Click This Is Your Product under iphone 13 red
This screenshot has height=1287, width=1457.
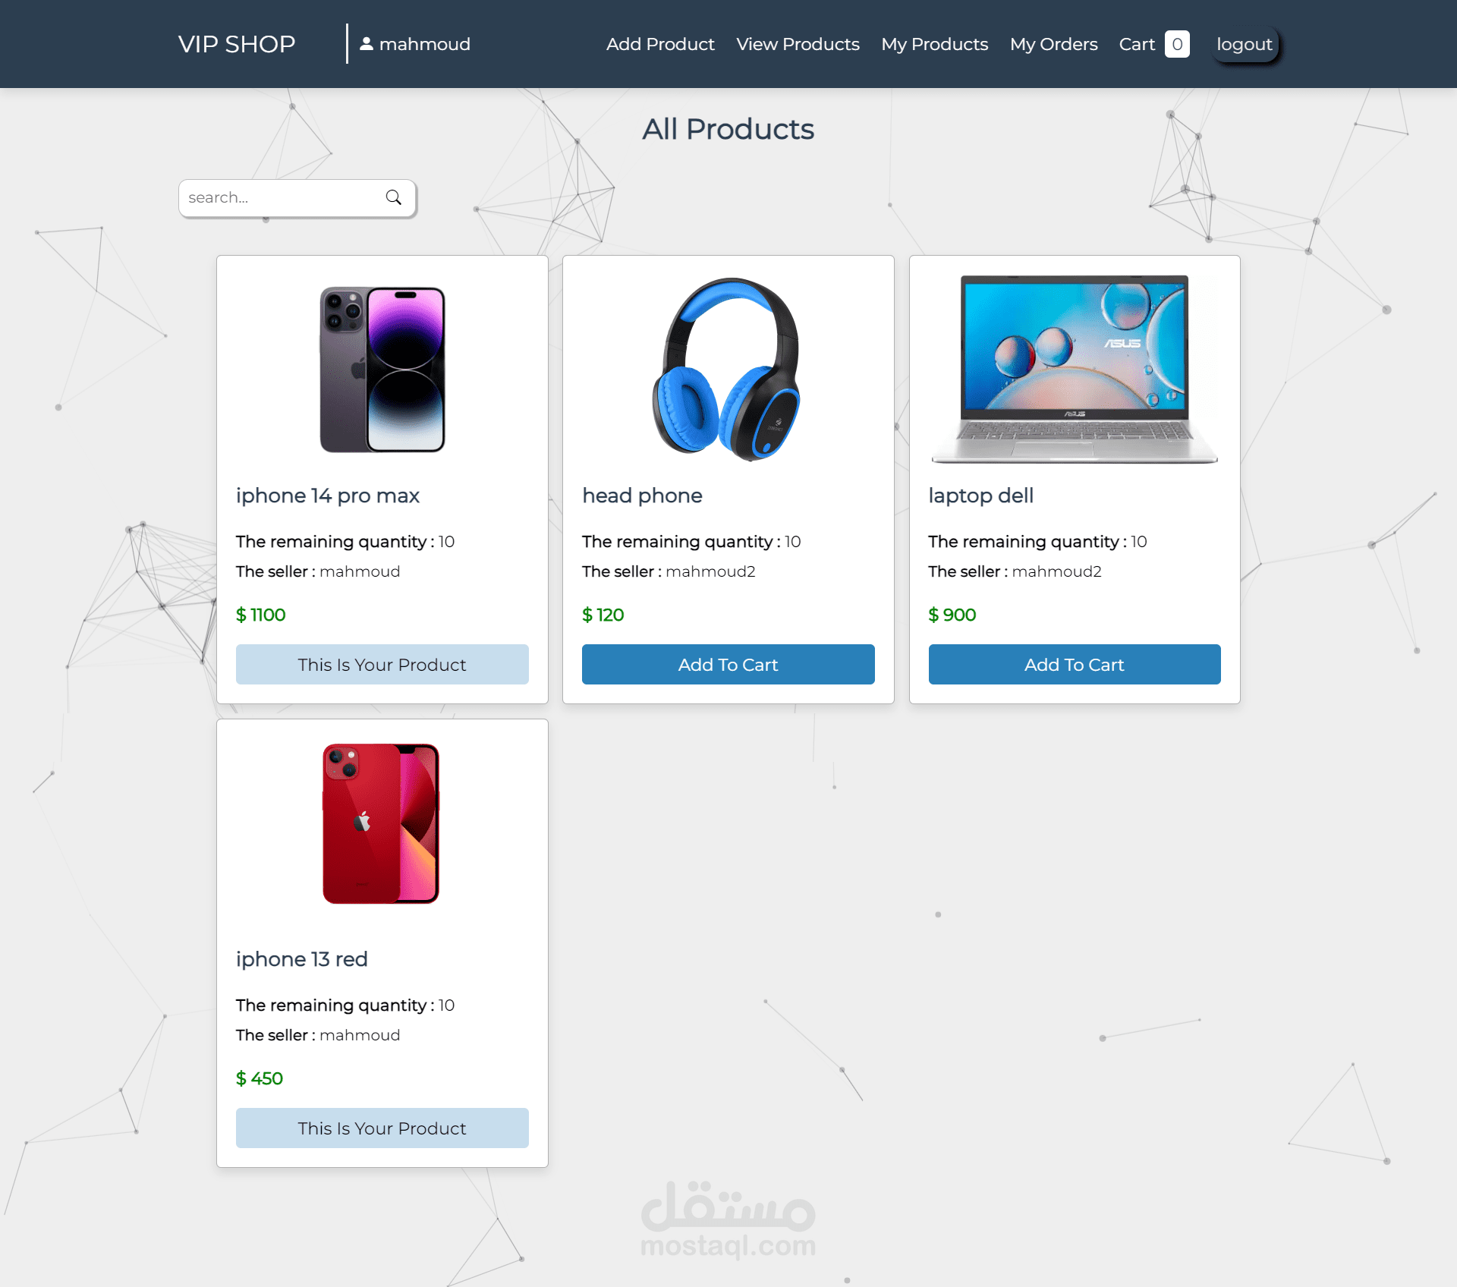[x=382, y=1128]
